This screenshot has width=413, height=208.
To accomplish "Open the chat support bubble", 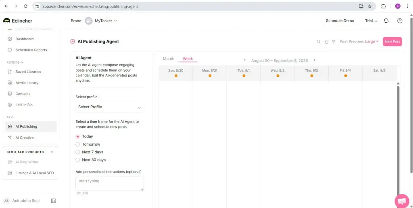I will (402, 201).
